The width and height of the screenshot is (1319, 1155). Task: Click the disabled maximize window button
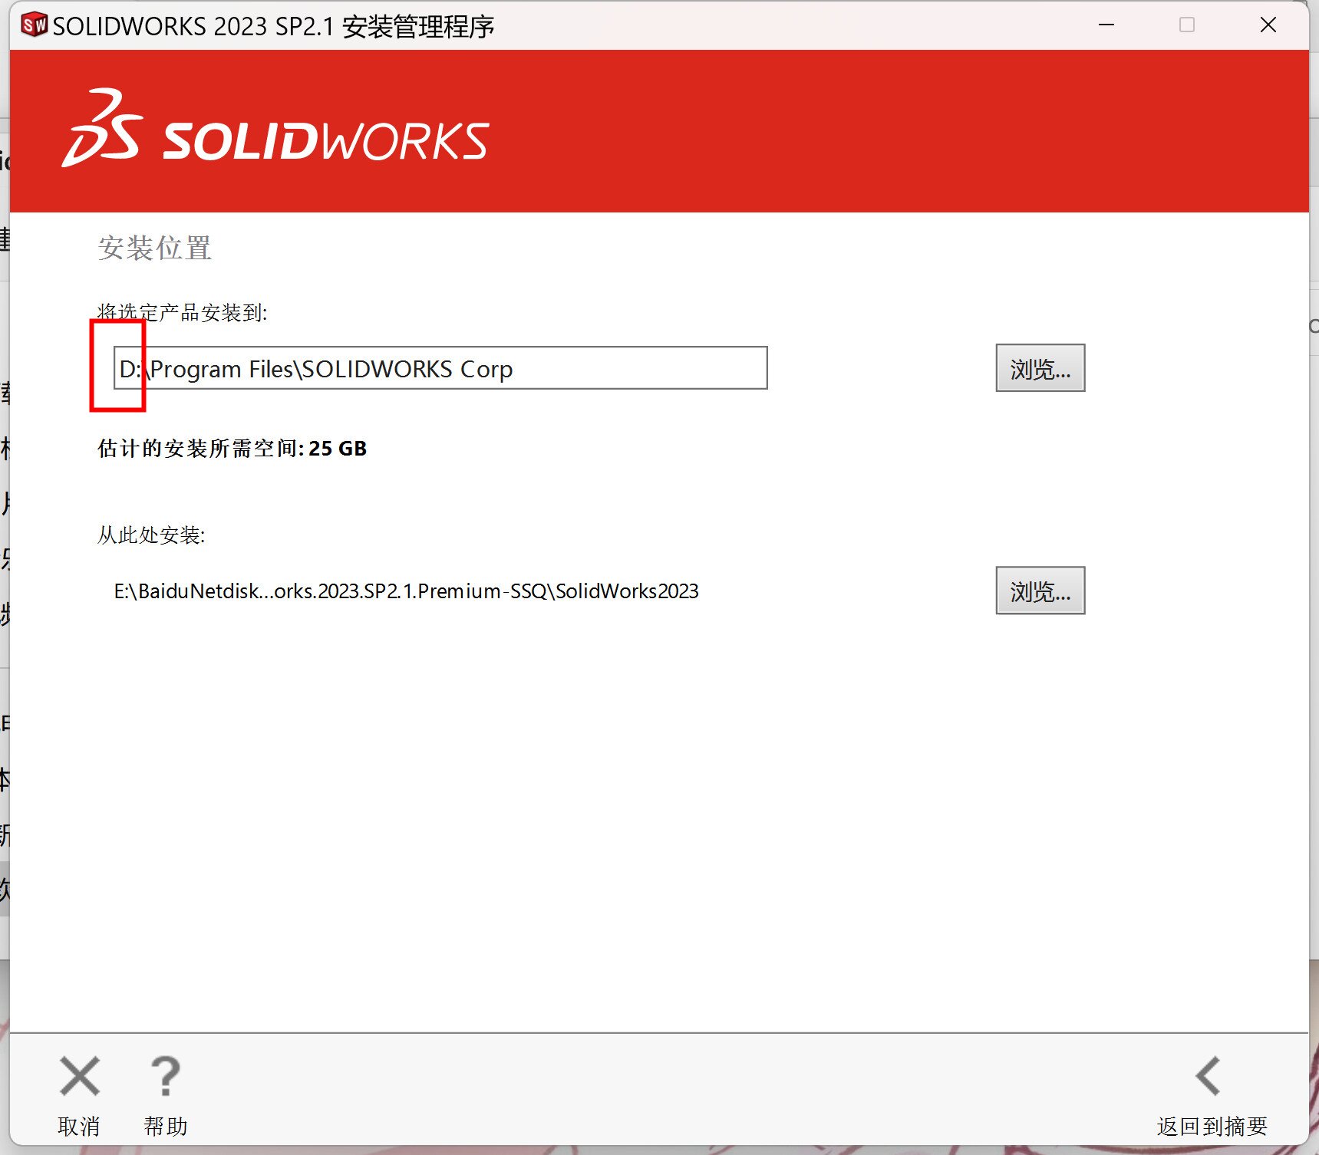(1186, 25)
